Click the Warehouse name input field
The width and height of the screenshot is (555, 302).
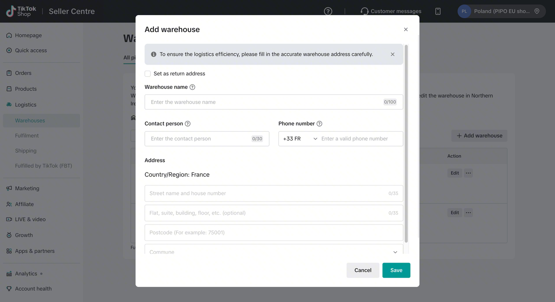point(274,102)
